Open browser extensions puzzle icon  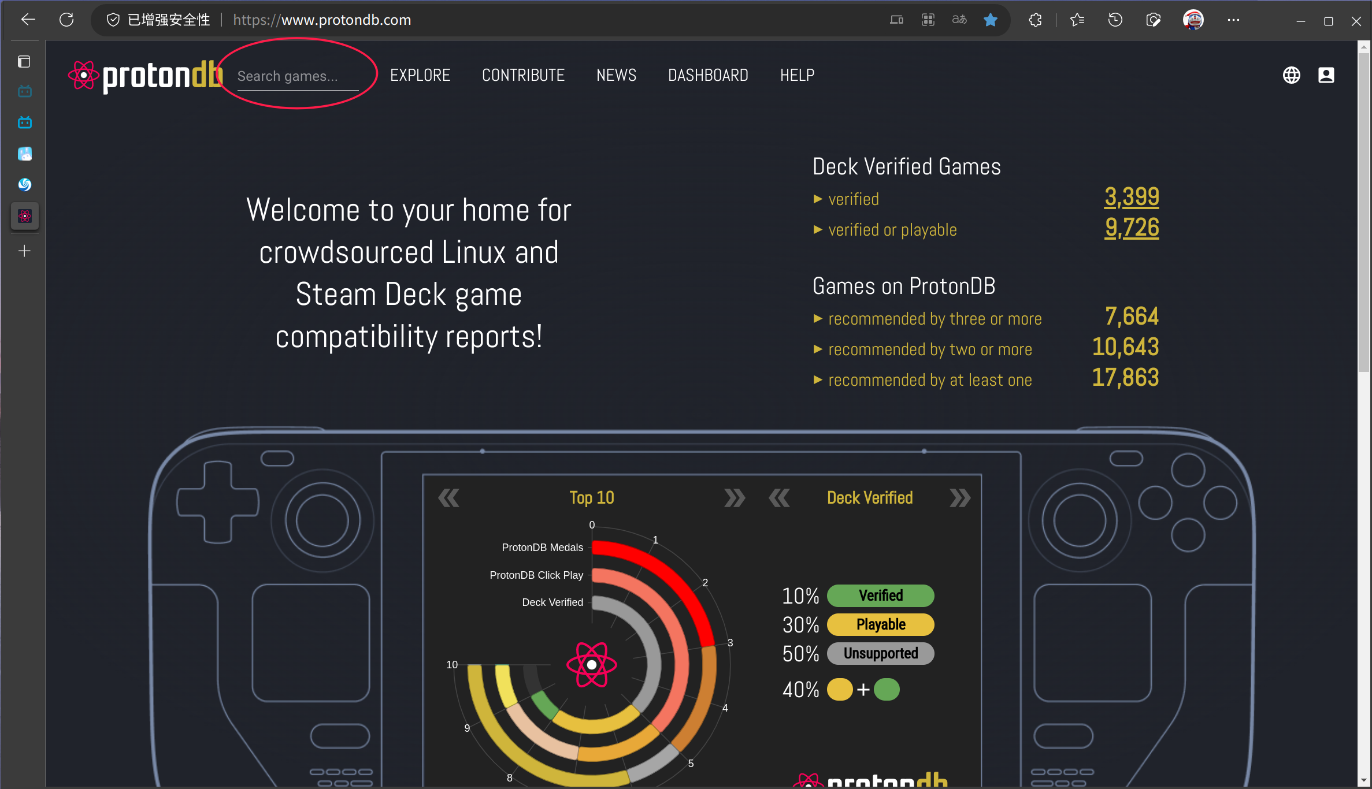(x=1034, y=20)
